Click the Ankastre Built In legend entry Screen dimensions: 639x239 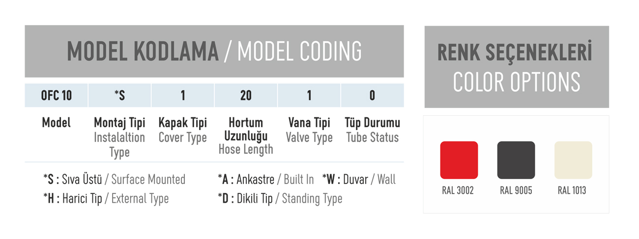coord(266,180)
